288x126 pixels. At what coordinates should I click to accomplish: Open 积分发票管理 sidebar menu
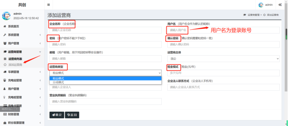(x=16, y=123)
